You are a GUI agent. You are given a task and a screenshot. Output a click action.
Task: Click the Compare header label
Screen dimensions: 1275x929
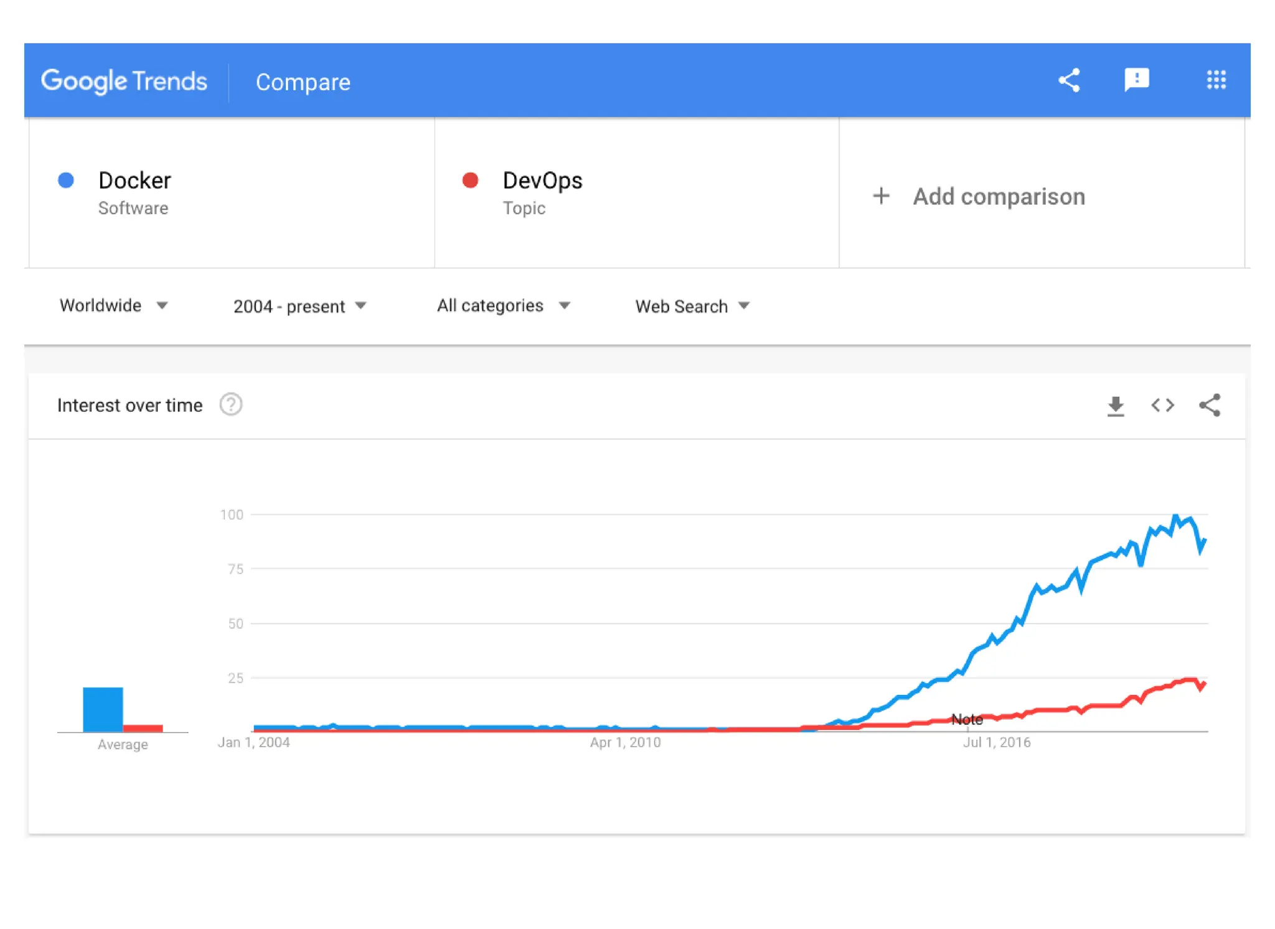(303, 82)
